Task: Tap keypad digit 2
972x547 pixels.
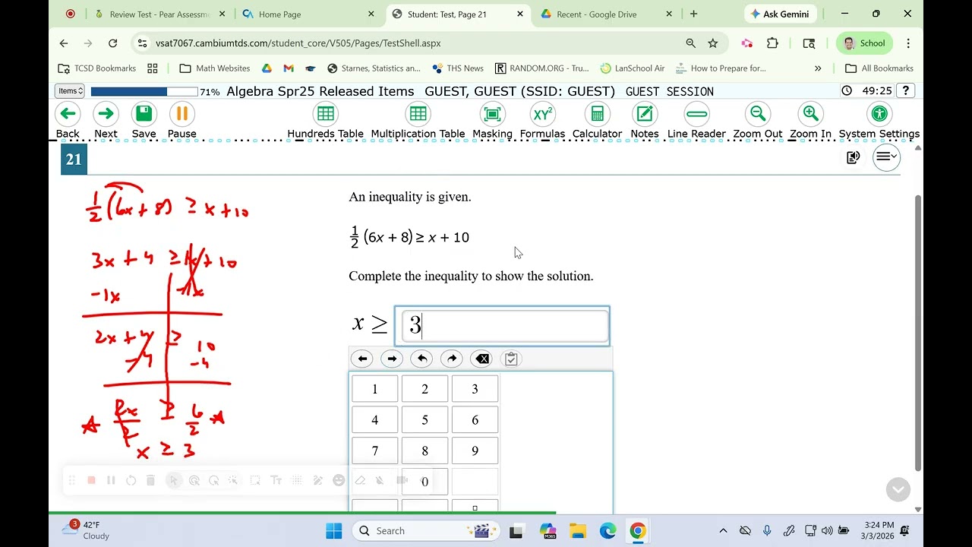Action: pyautogui.click(x=424, y=389)
